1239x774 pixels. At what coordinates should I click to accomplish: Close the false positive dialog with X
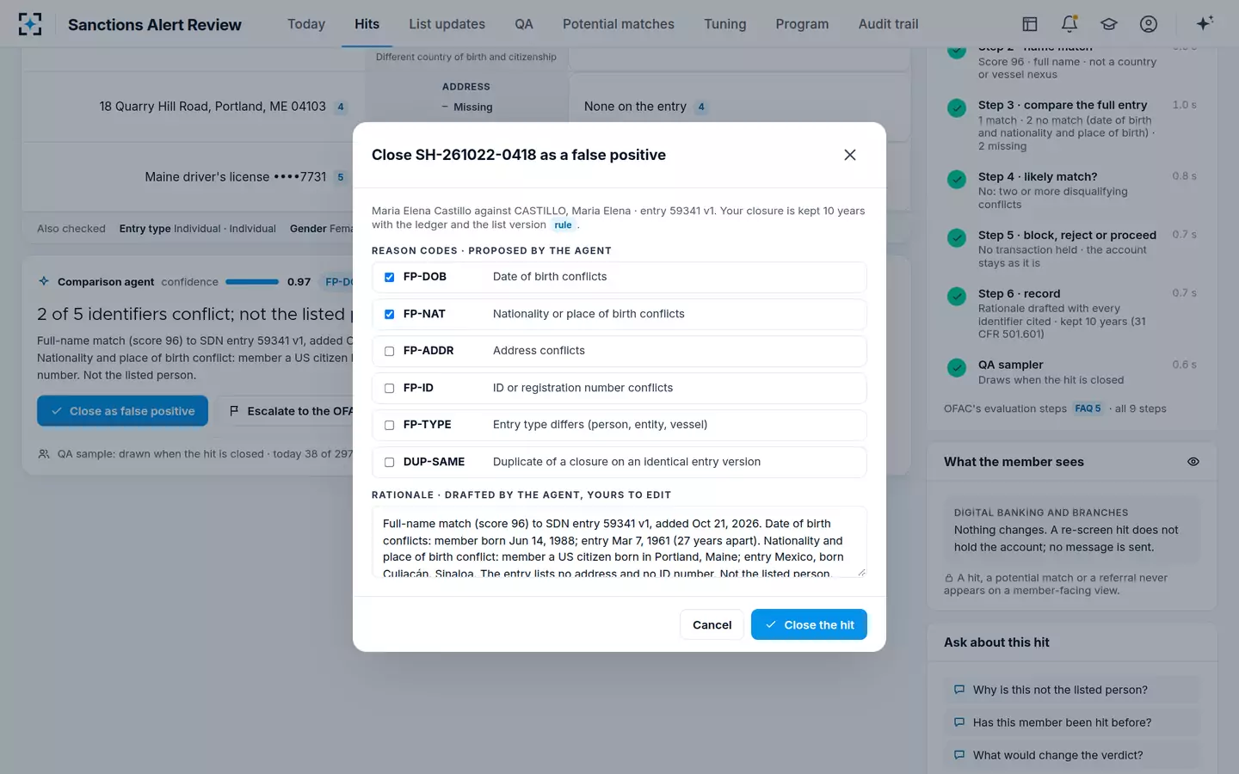click(850, 155)
